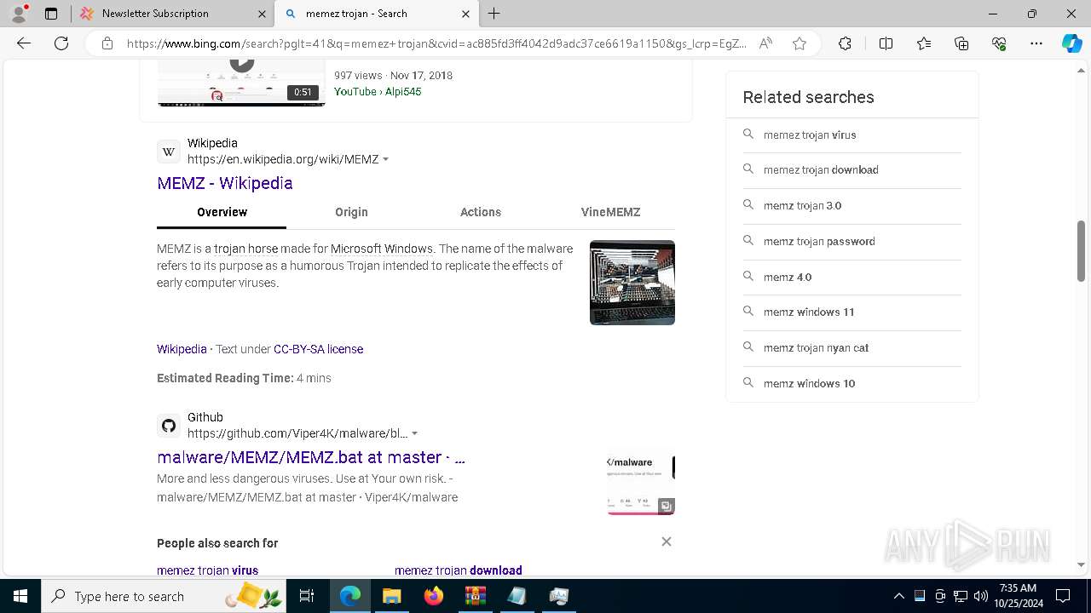The image size is (1091, 613).
Task: Dismiss People also search for section
Action: click(667, 541)
